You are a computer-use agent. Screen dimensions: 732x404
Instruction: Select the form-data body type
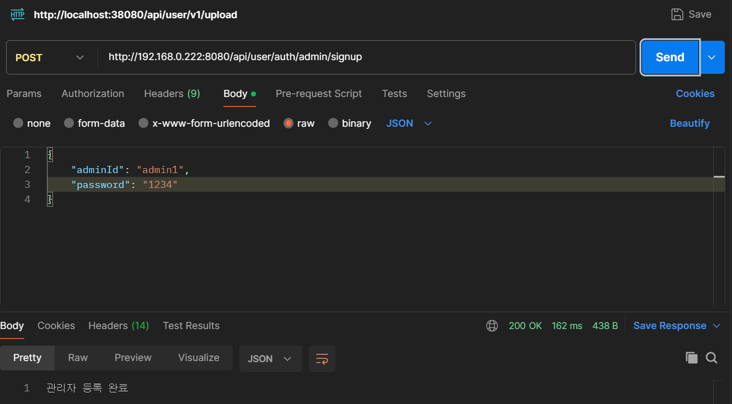pos(94,123)
